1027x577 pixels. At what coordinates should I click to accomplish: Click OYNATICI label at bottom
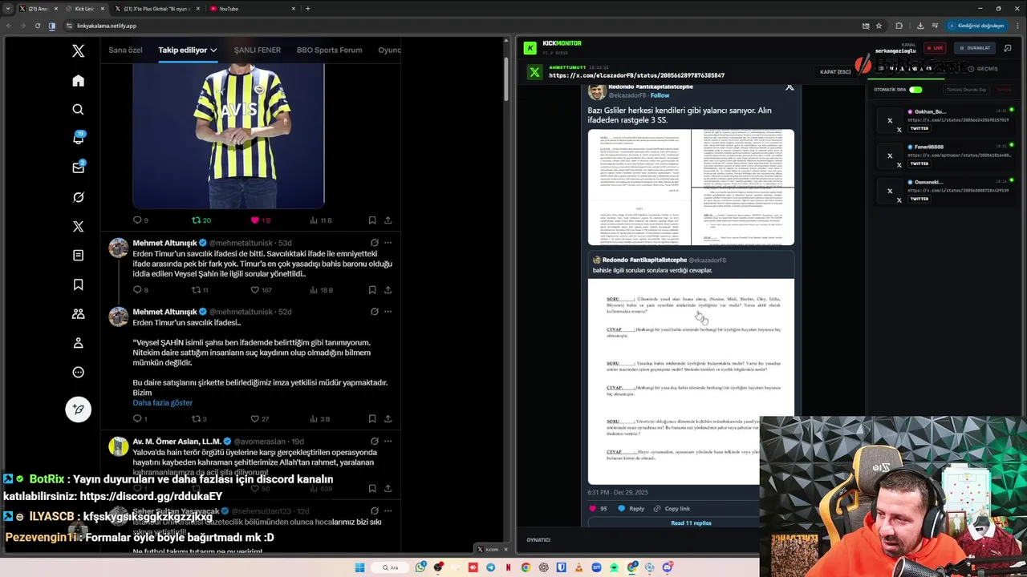coord(538,539)
